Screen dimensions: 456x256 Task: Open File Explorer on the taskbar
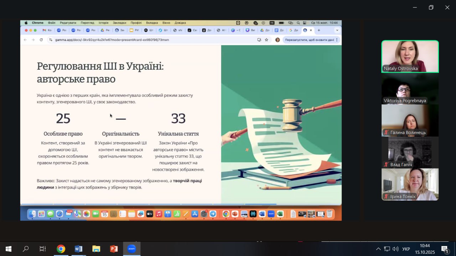96,249
